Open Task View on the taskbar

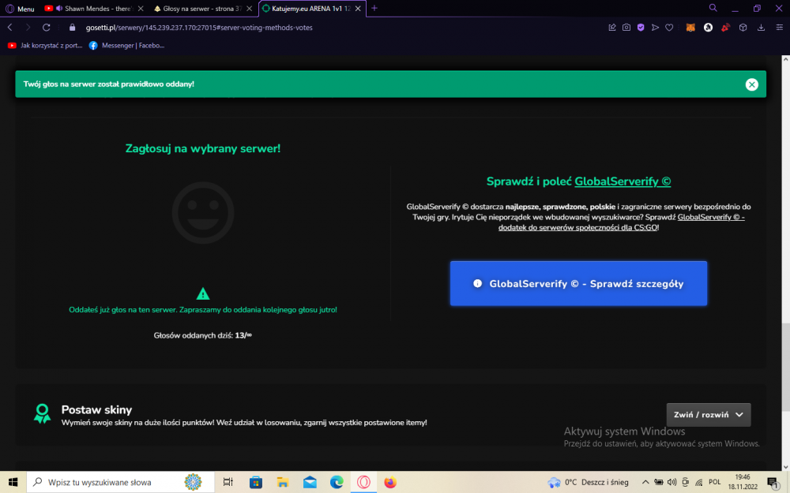point(228,482)
